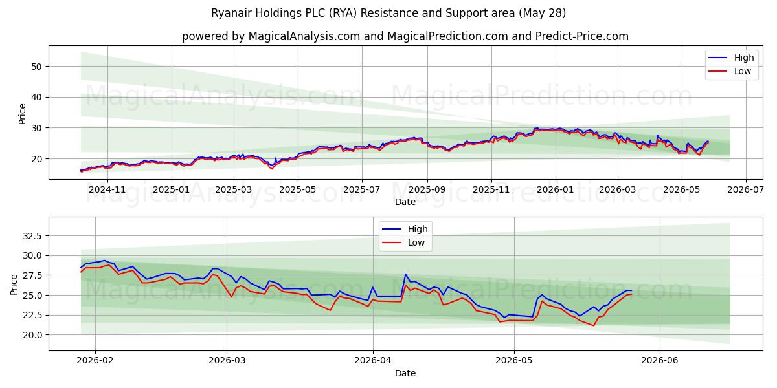Click the 'Date' axis label under the top chart
This screenshot has height=388, width=777.
405,202
